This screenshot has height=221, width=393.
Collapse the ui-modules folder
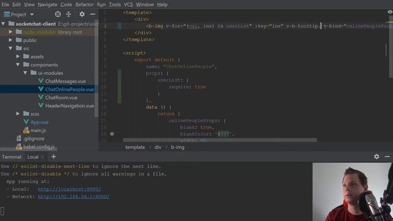[25, 73]
